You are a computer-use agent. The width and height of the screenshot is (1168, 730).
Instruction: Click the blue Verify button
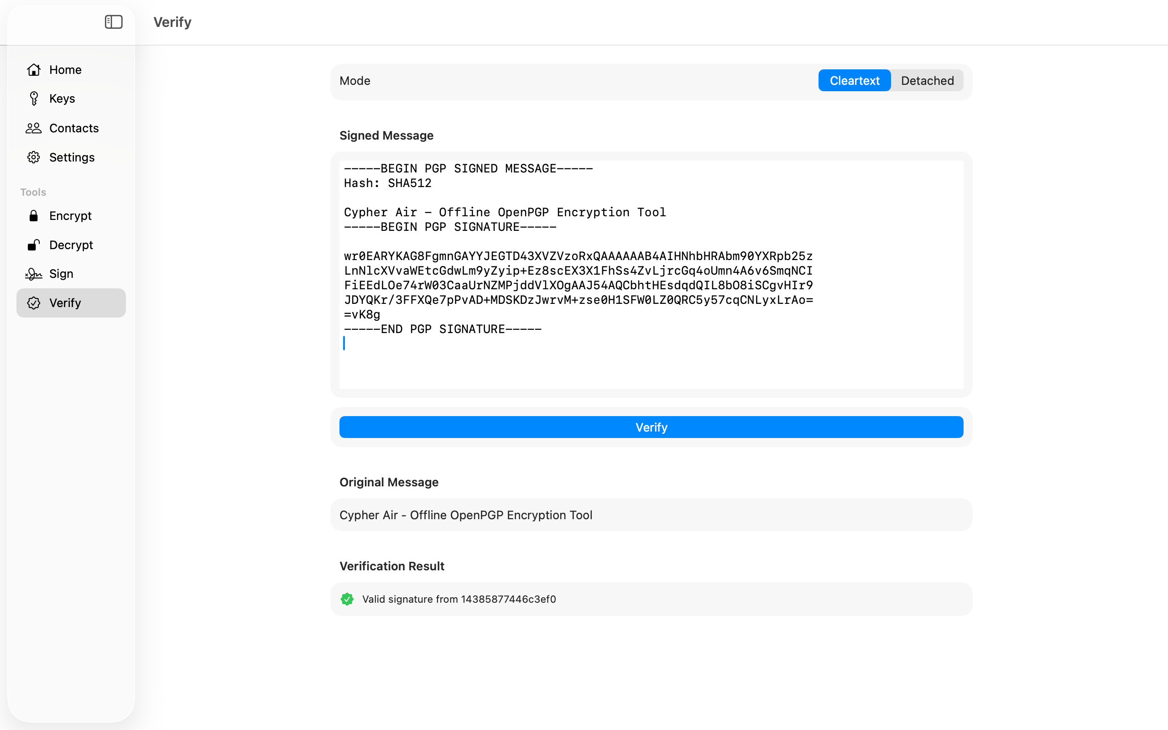[651, 428]
